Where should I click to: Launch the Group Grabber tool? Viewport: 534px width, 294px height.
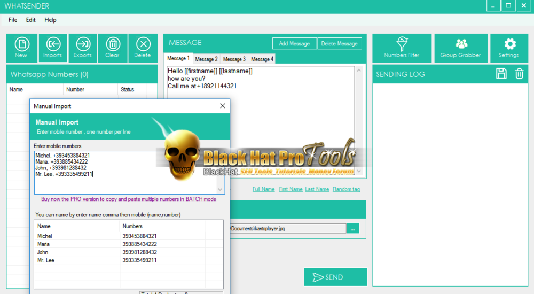coord(460,48)
